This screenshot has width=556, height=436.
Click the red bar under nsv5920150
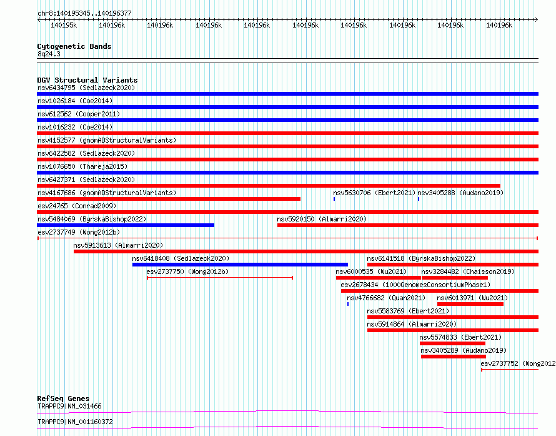408,225
